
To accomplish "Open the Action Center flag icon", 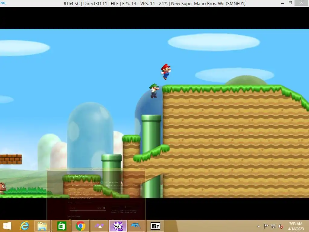I will pyautogui.click(x=266, y=226).
